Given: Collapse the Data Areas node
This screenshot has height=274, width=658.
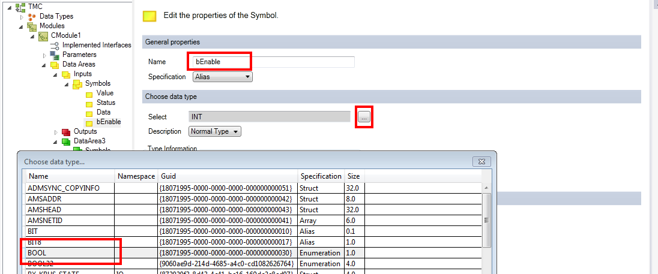Looking at the screenshot, I should coord(44,65).
